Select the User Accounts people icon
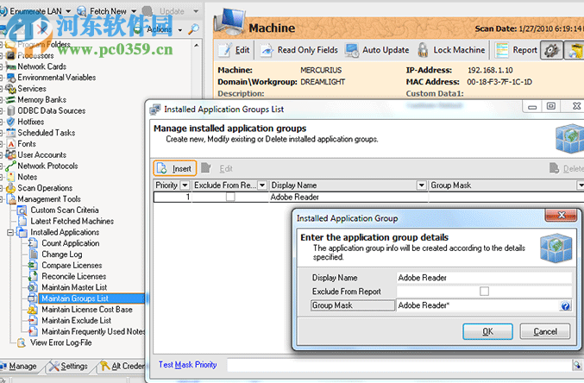This screenshot has height=383, width=584. (11, 154)
